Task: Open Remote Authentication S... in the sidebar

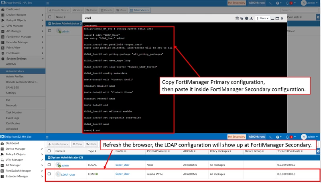Action: 22,82
